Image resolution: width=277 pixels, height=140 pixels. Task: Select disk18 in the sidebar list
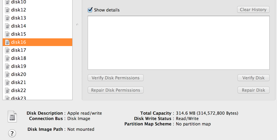(38, 58)
